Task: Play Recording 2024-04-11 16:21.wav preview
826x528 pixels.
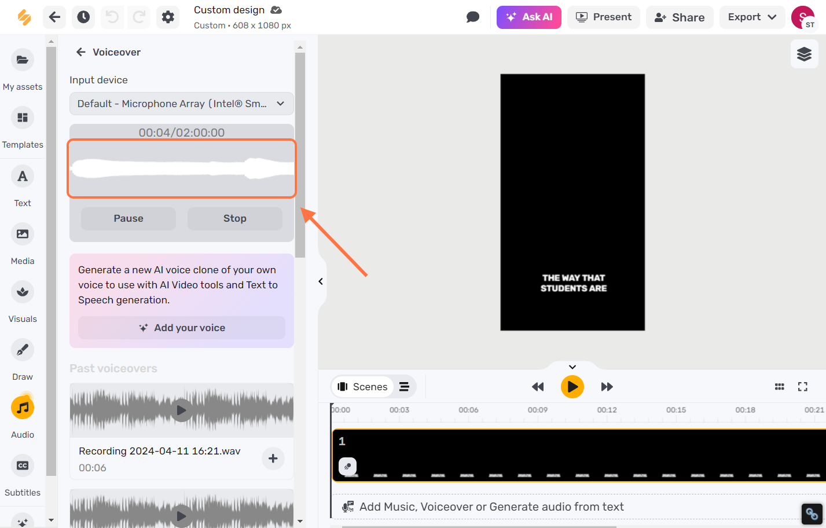Action: coord(181,410)
